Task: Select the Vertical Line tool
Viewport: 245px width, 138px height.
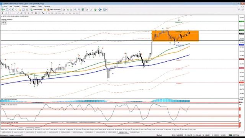Action: pos(11,13)
